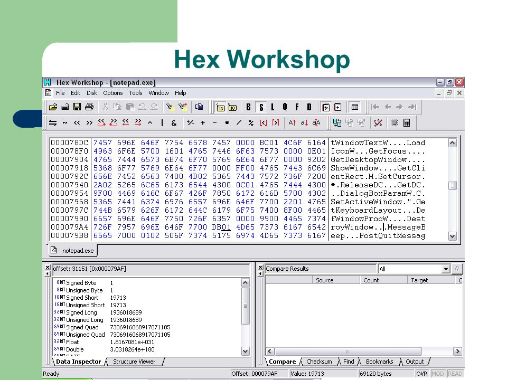Open the calculator icon
Viewport: 507px width, 380px height.
tap(407, 123)
